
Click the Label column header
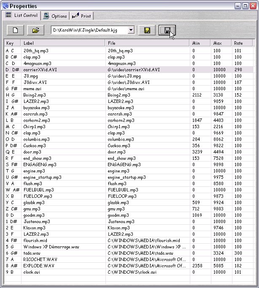click(62, 43)
